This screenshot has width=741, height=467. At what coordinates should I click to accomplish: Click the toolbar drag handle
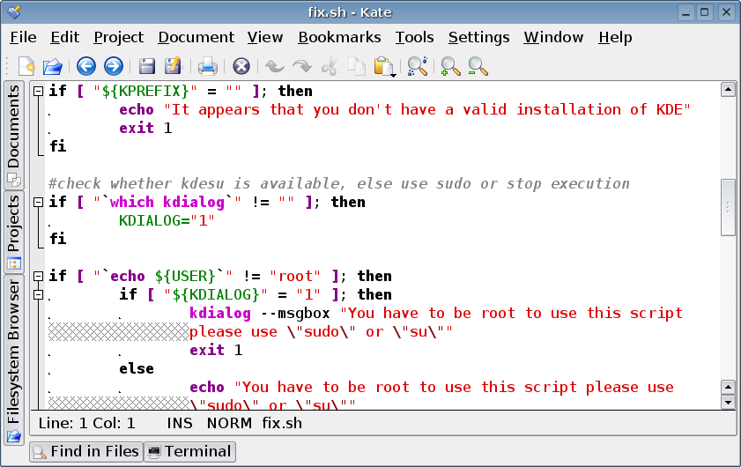pyautogui.click(x=7, y=66)
